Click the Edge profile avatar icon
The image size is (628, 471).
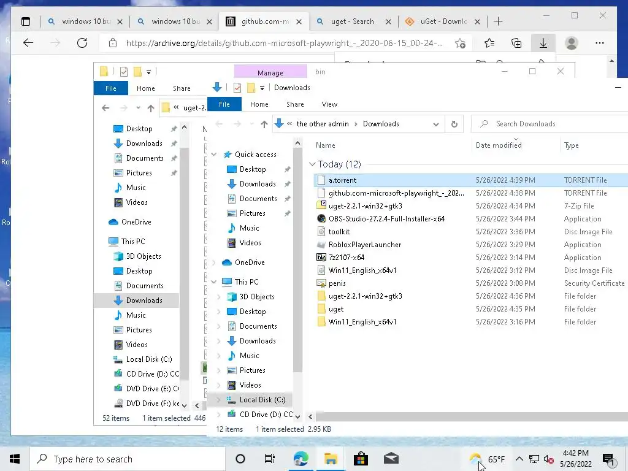(x=571, y=43)
